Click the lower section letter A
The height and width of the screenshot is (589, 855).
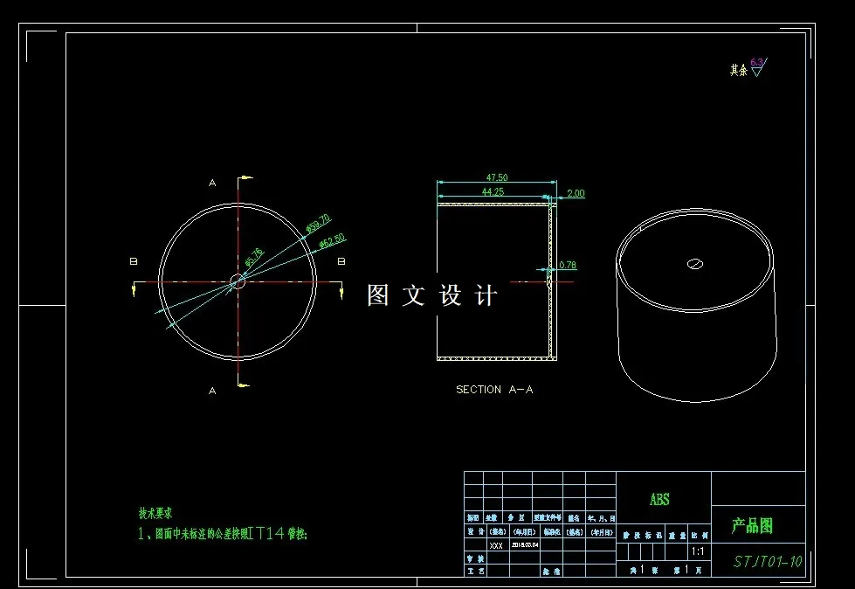212,391
